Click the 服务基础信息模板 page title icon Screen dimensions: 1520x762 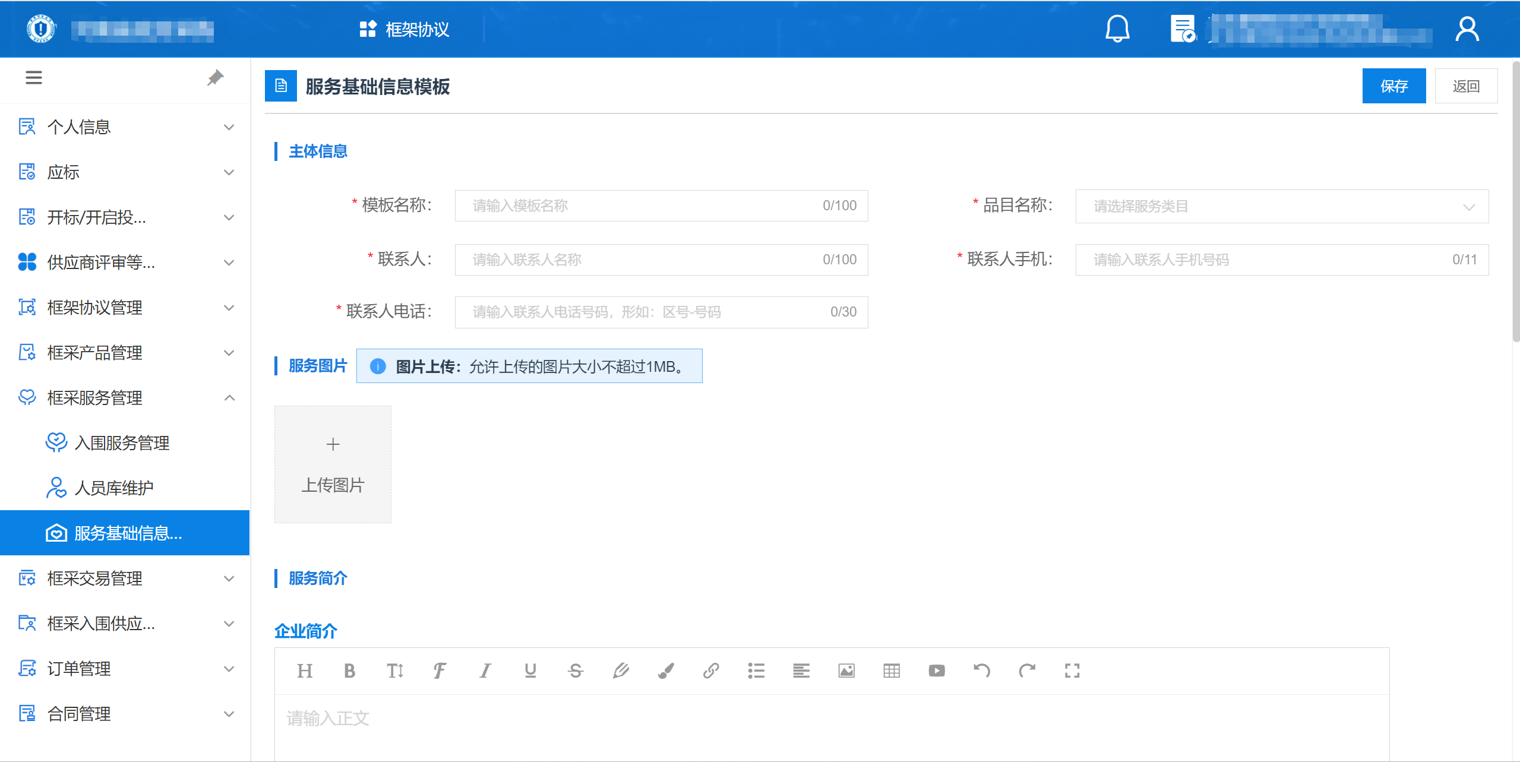281,86
